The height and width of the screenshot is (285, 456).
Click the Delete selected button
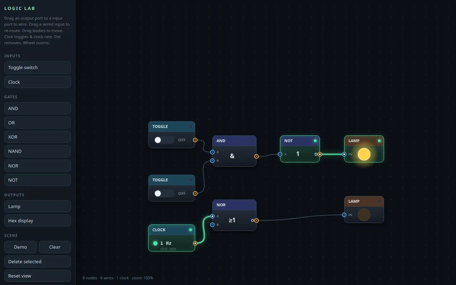[x=37, y=261]
